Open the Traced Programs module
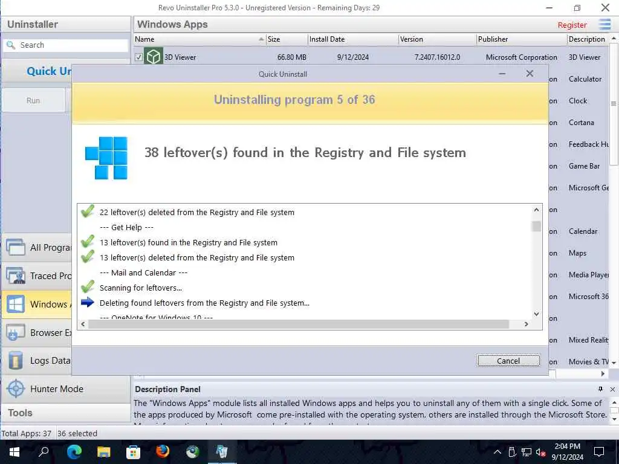Viewport: 619px width, 464px height. [37, 275]
